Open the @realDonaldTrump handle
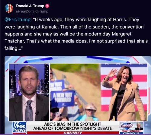This screenshot has height=135, width=151. tap(32, 11)
